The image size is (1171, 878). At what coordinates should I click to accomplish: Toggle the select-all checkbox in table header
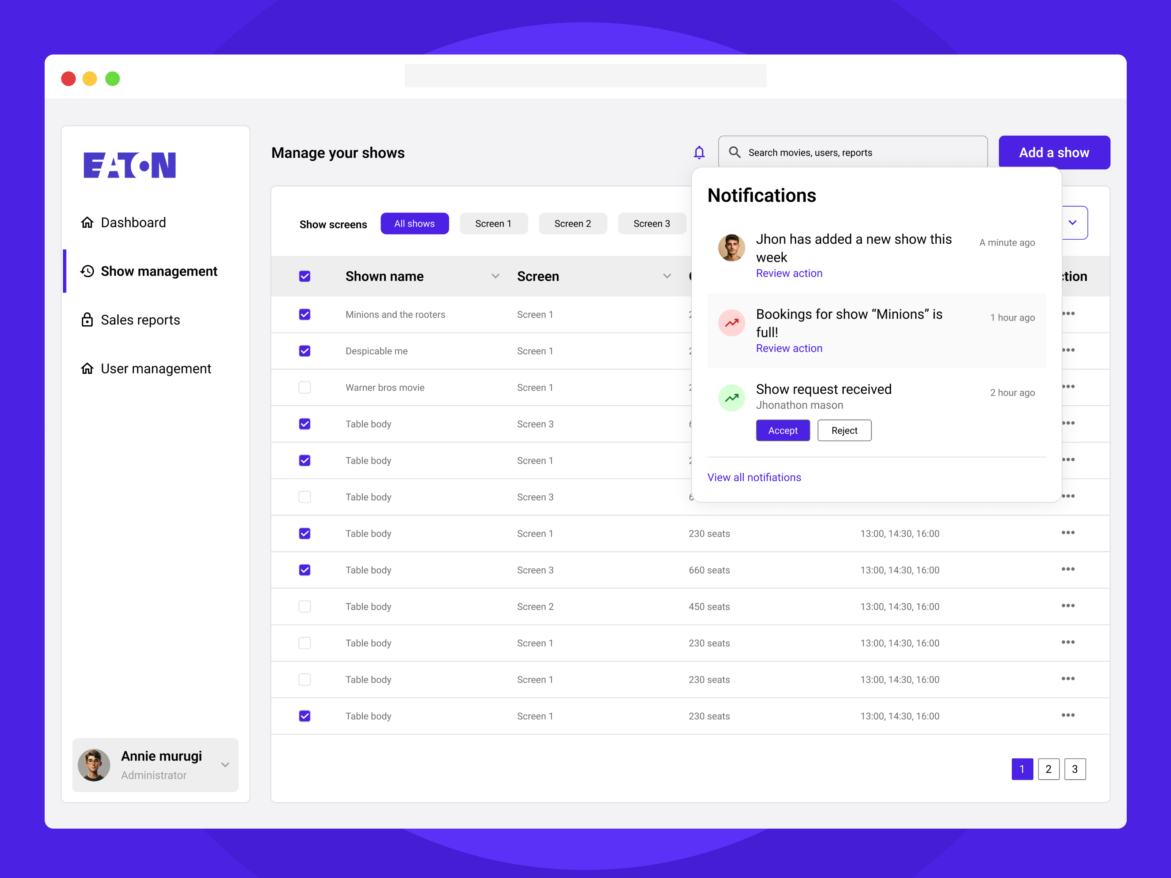(305, 276)
